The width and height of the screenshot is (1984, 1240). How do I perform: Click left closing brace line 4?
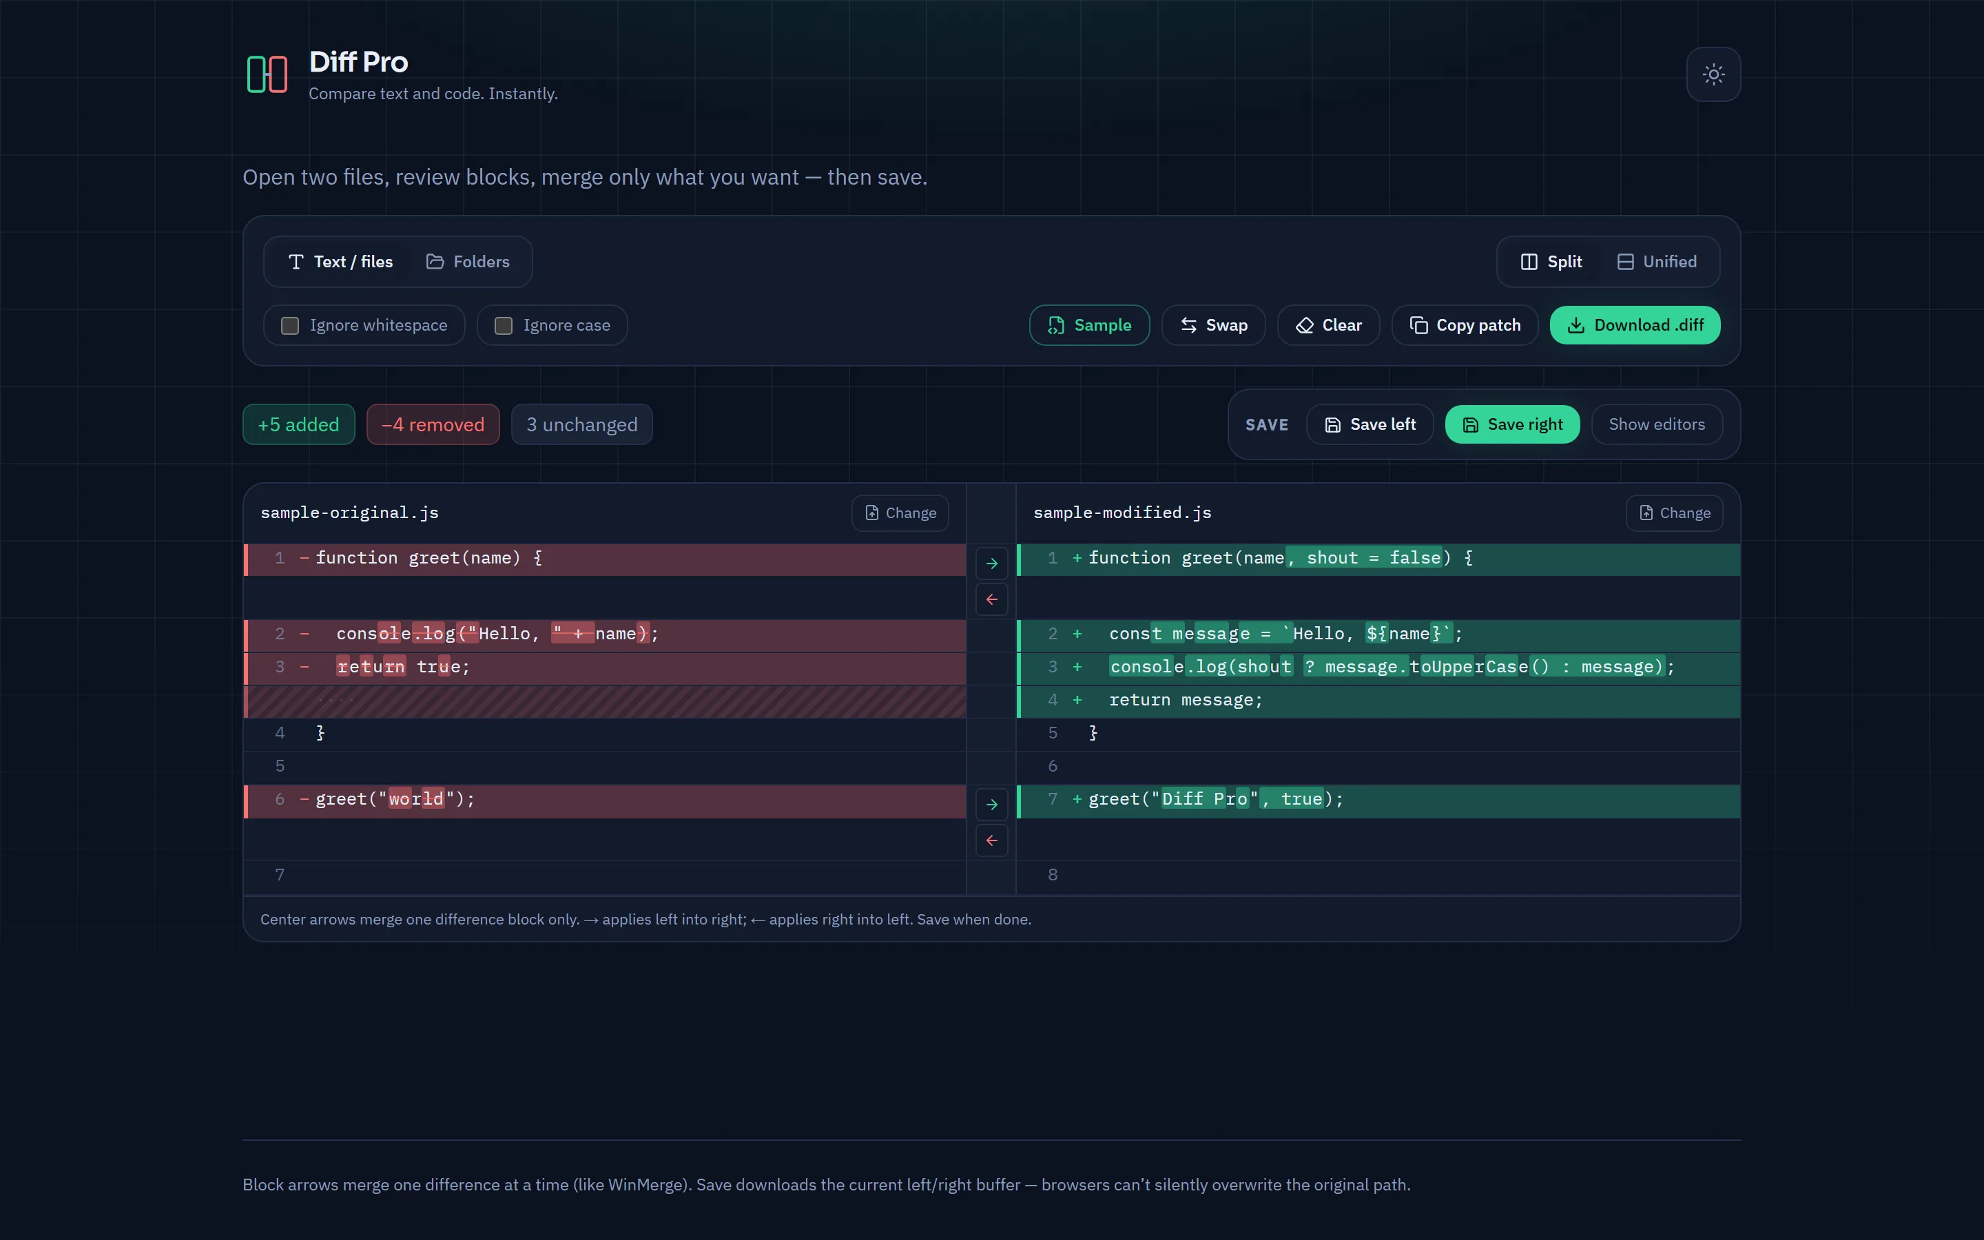pos(605,735)
